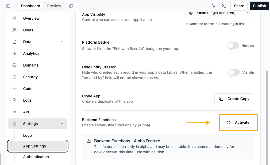270x165 pixels.
Task: Click the Publish button
Action: [x=259, y=6]
